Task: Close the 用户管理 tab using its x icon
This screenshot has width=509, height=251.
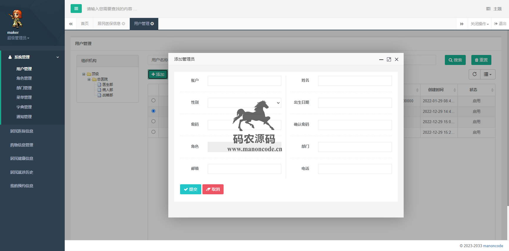Action: point(152,24)
